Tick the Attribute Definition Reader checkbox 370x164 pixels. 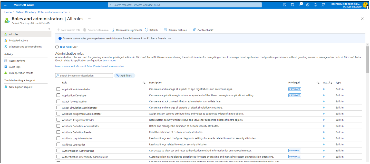pyautogui.click(x=58, y=132)
